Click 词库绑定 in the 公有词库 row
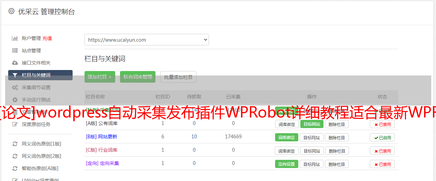Viewport: 436px width, 181px height. click(x=287, y=124)
